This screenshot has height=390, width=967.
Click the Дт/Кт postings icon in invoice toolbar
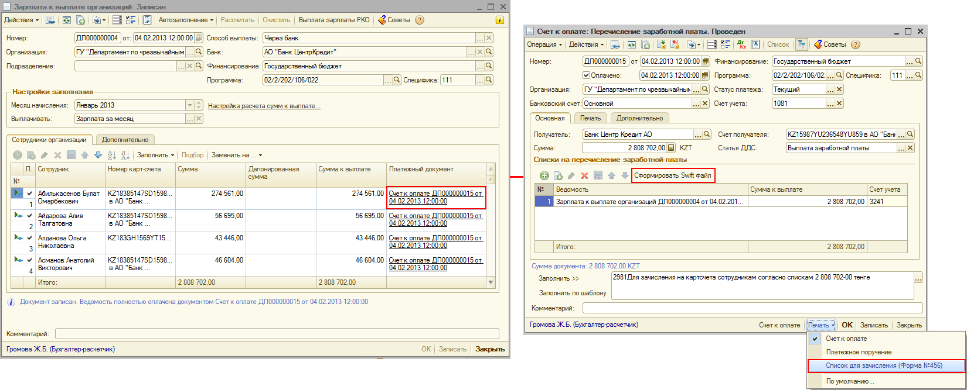tap(742, 44)
